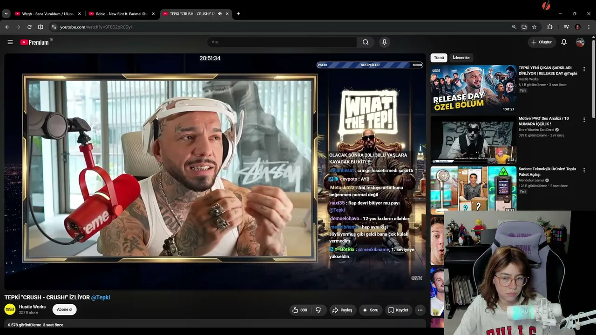The image size is (596, 335).
Task: Open options for the RELEASE DAY video
Action: [x=584, y=69]
